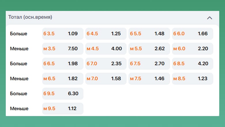Image resolution: width=225 pixels, height=127 pixels.
Task: Collapse the Тотал (осн.время) section chevron
Action: pos(210,18)
